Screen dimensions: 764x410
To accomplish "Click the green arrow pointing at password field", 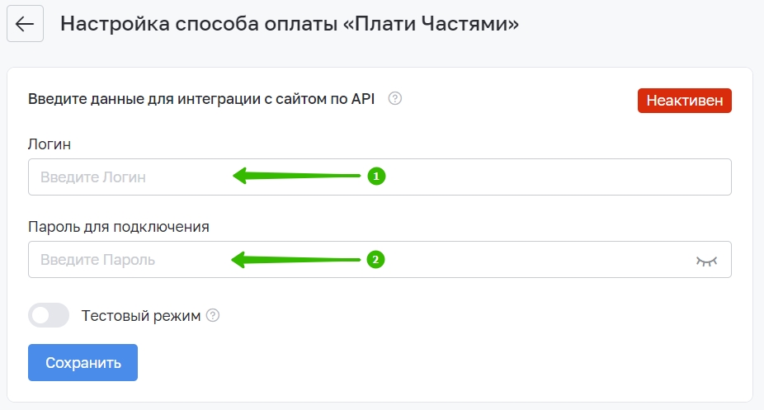I will pyautogui.click(x=295, y=260).
